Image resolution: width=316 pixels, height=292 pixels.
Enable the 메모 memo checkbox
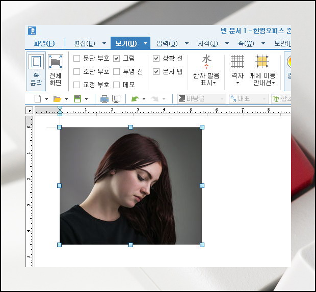pyautogui.click(x=117, y=85)
